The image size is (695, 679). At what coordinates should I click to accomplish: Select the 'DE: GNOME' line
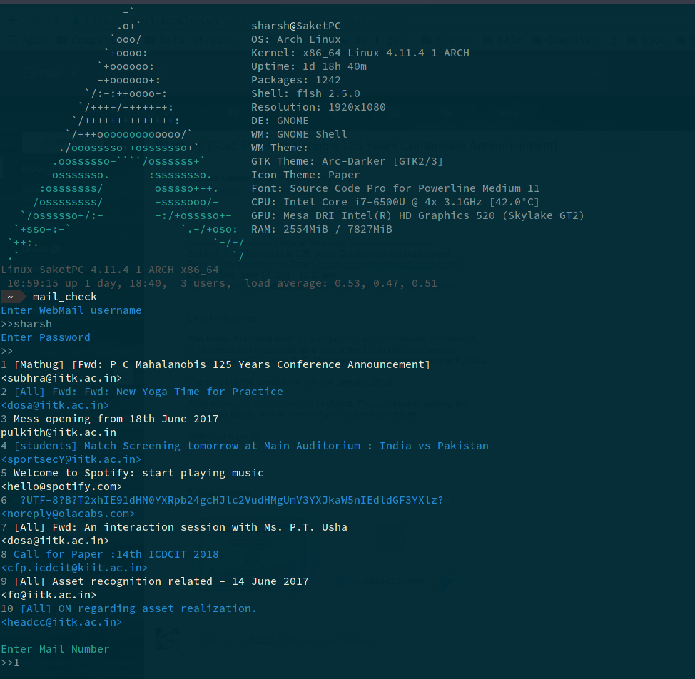point(280,121)
